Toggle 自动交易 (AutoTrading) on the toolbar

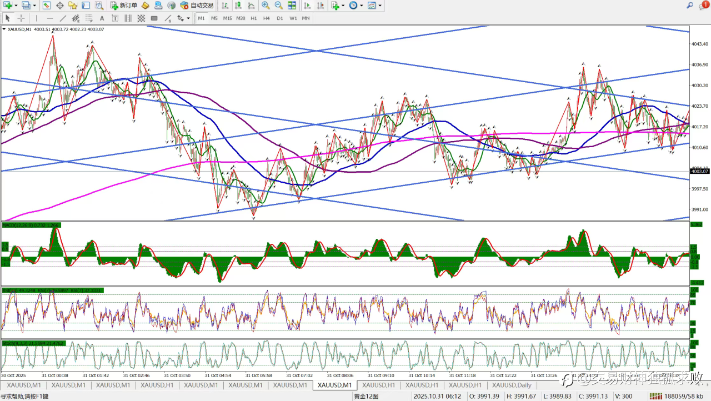(197, 6)
